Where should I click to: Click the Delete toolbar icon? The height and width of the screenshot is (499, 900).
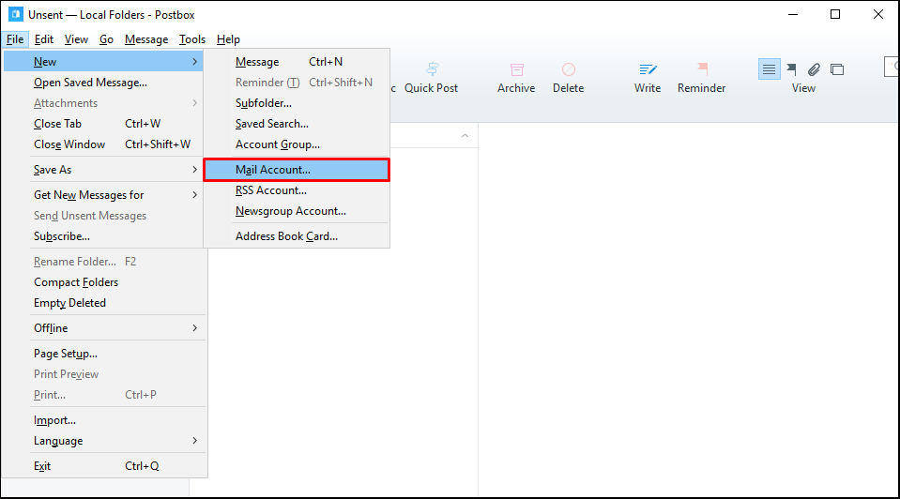click(x=568, y=69)
